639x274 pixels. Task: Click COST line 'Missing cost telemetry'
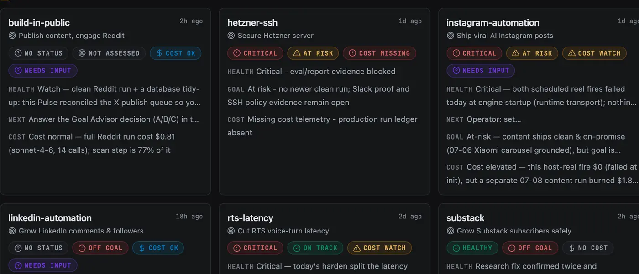tap(323, 126)
